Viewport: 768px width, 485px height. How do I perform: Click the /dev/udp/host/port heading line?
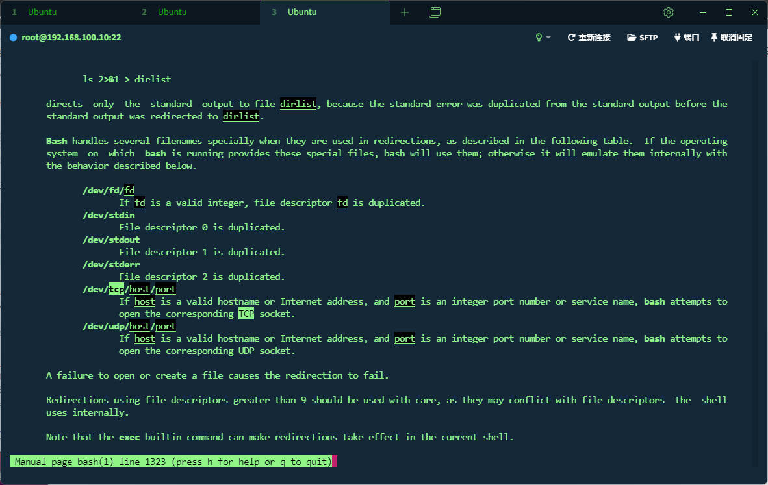point(129,326)
